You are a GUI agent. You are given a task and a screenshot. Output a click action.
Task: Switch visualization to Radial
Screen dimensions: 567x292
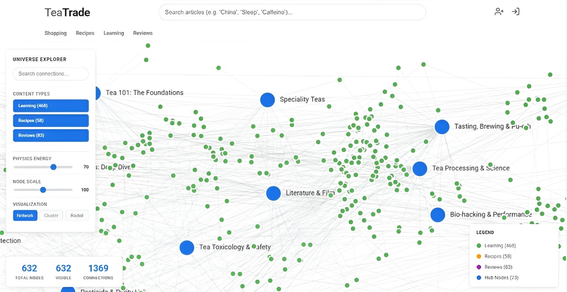tap(77, 215)
